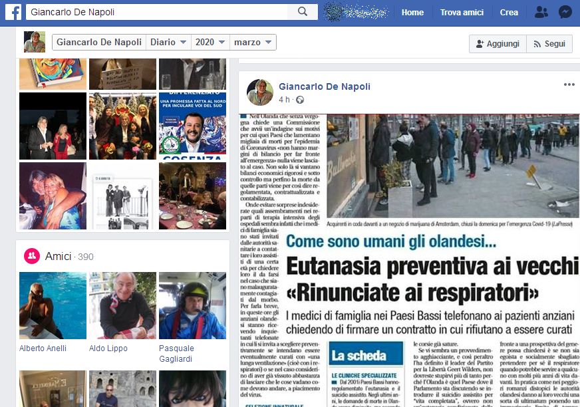Image resolution: width=580 pixels, height=407 pixels.
Task: Click Alberto Anelli's pool photo thumbnail
Action: (53, 306)
